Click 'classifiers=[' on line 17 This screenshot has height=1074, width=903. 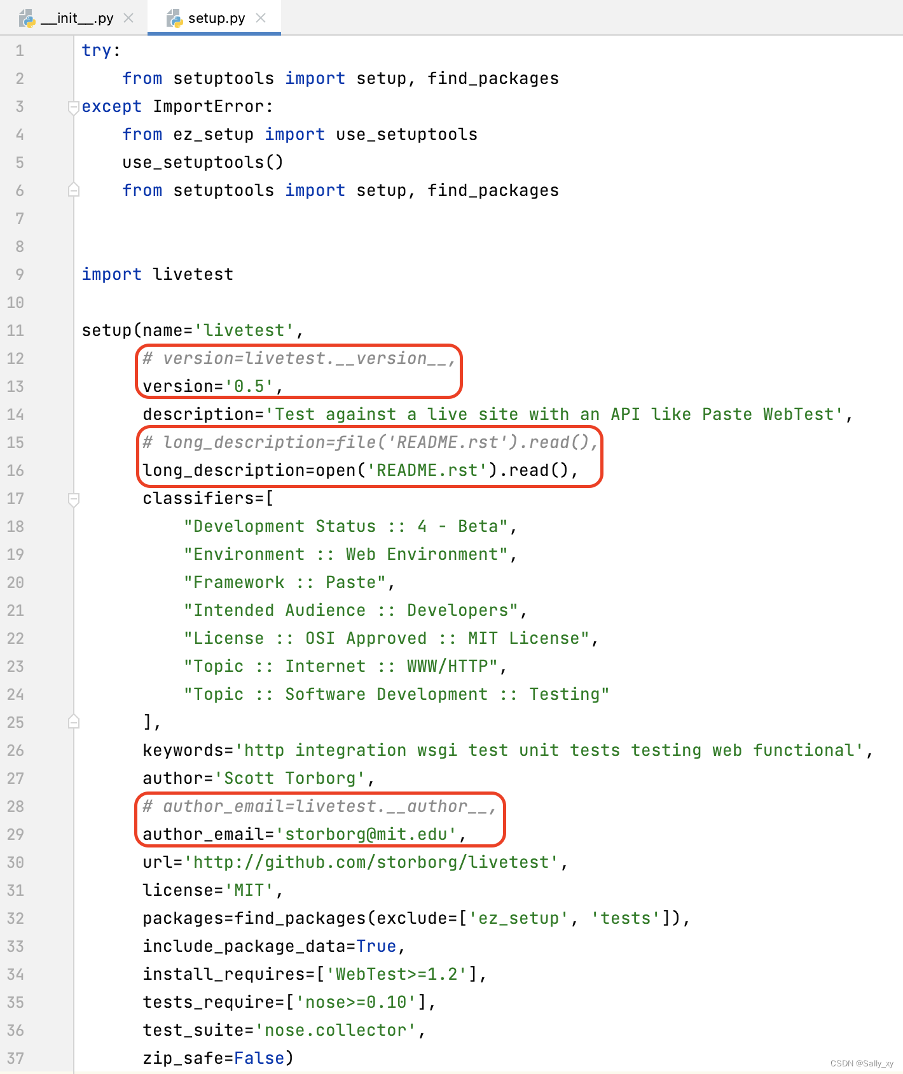pyautogui.click(x=208, y=498)
